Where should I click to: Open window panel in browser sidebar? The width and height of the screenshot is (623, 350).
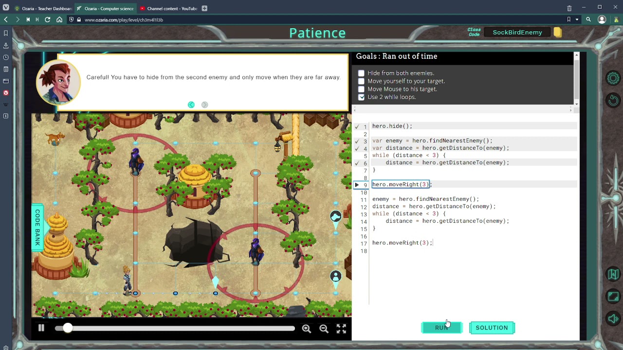(6, 81)
